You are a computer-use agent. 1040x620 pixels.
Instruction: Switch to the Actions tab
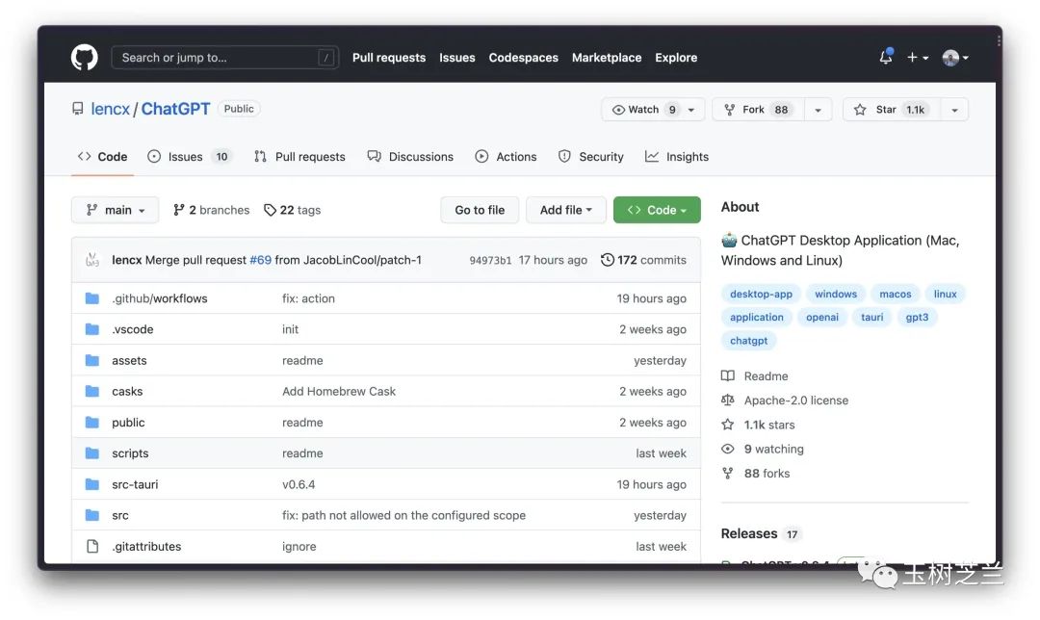point(507,157)
